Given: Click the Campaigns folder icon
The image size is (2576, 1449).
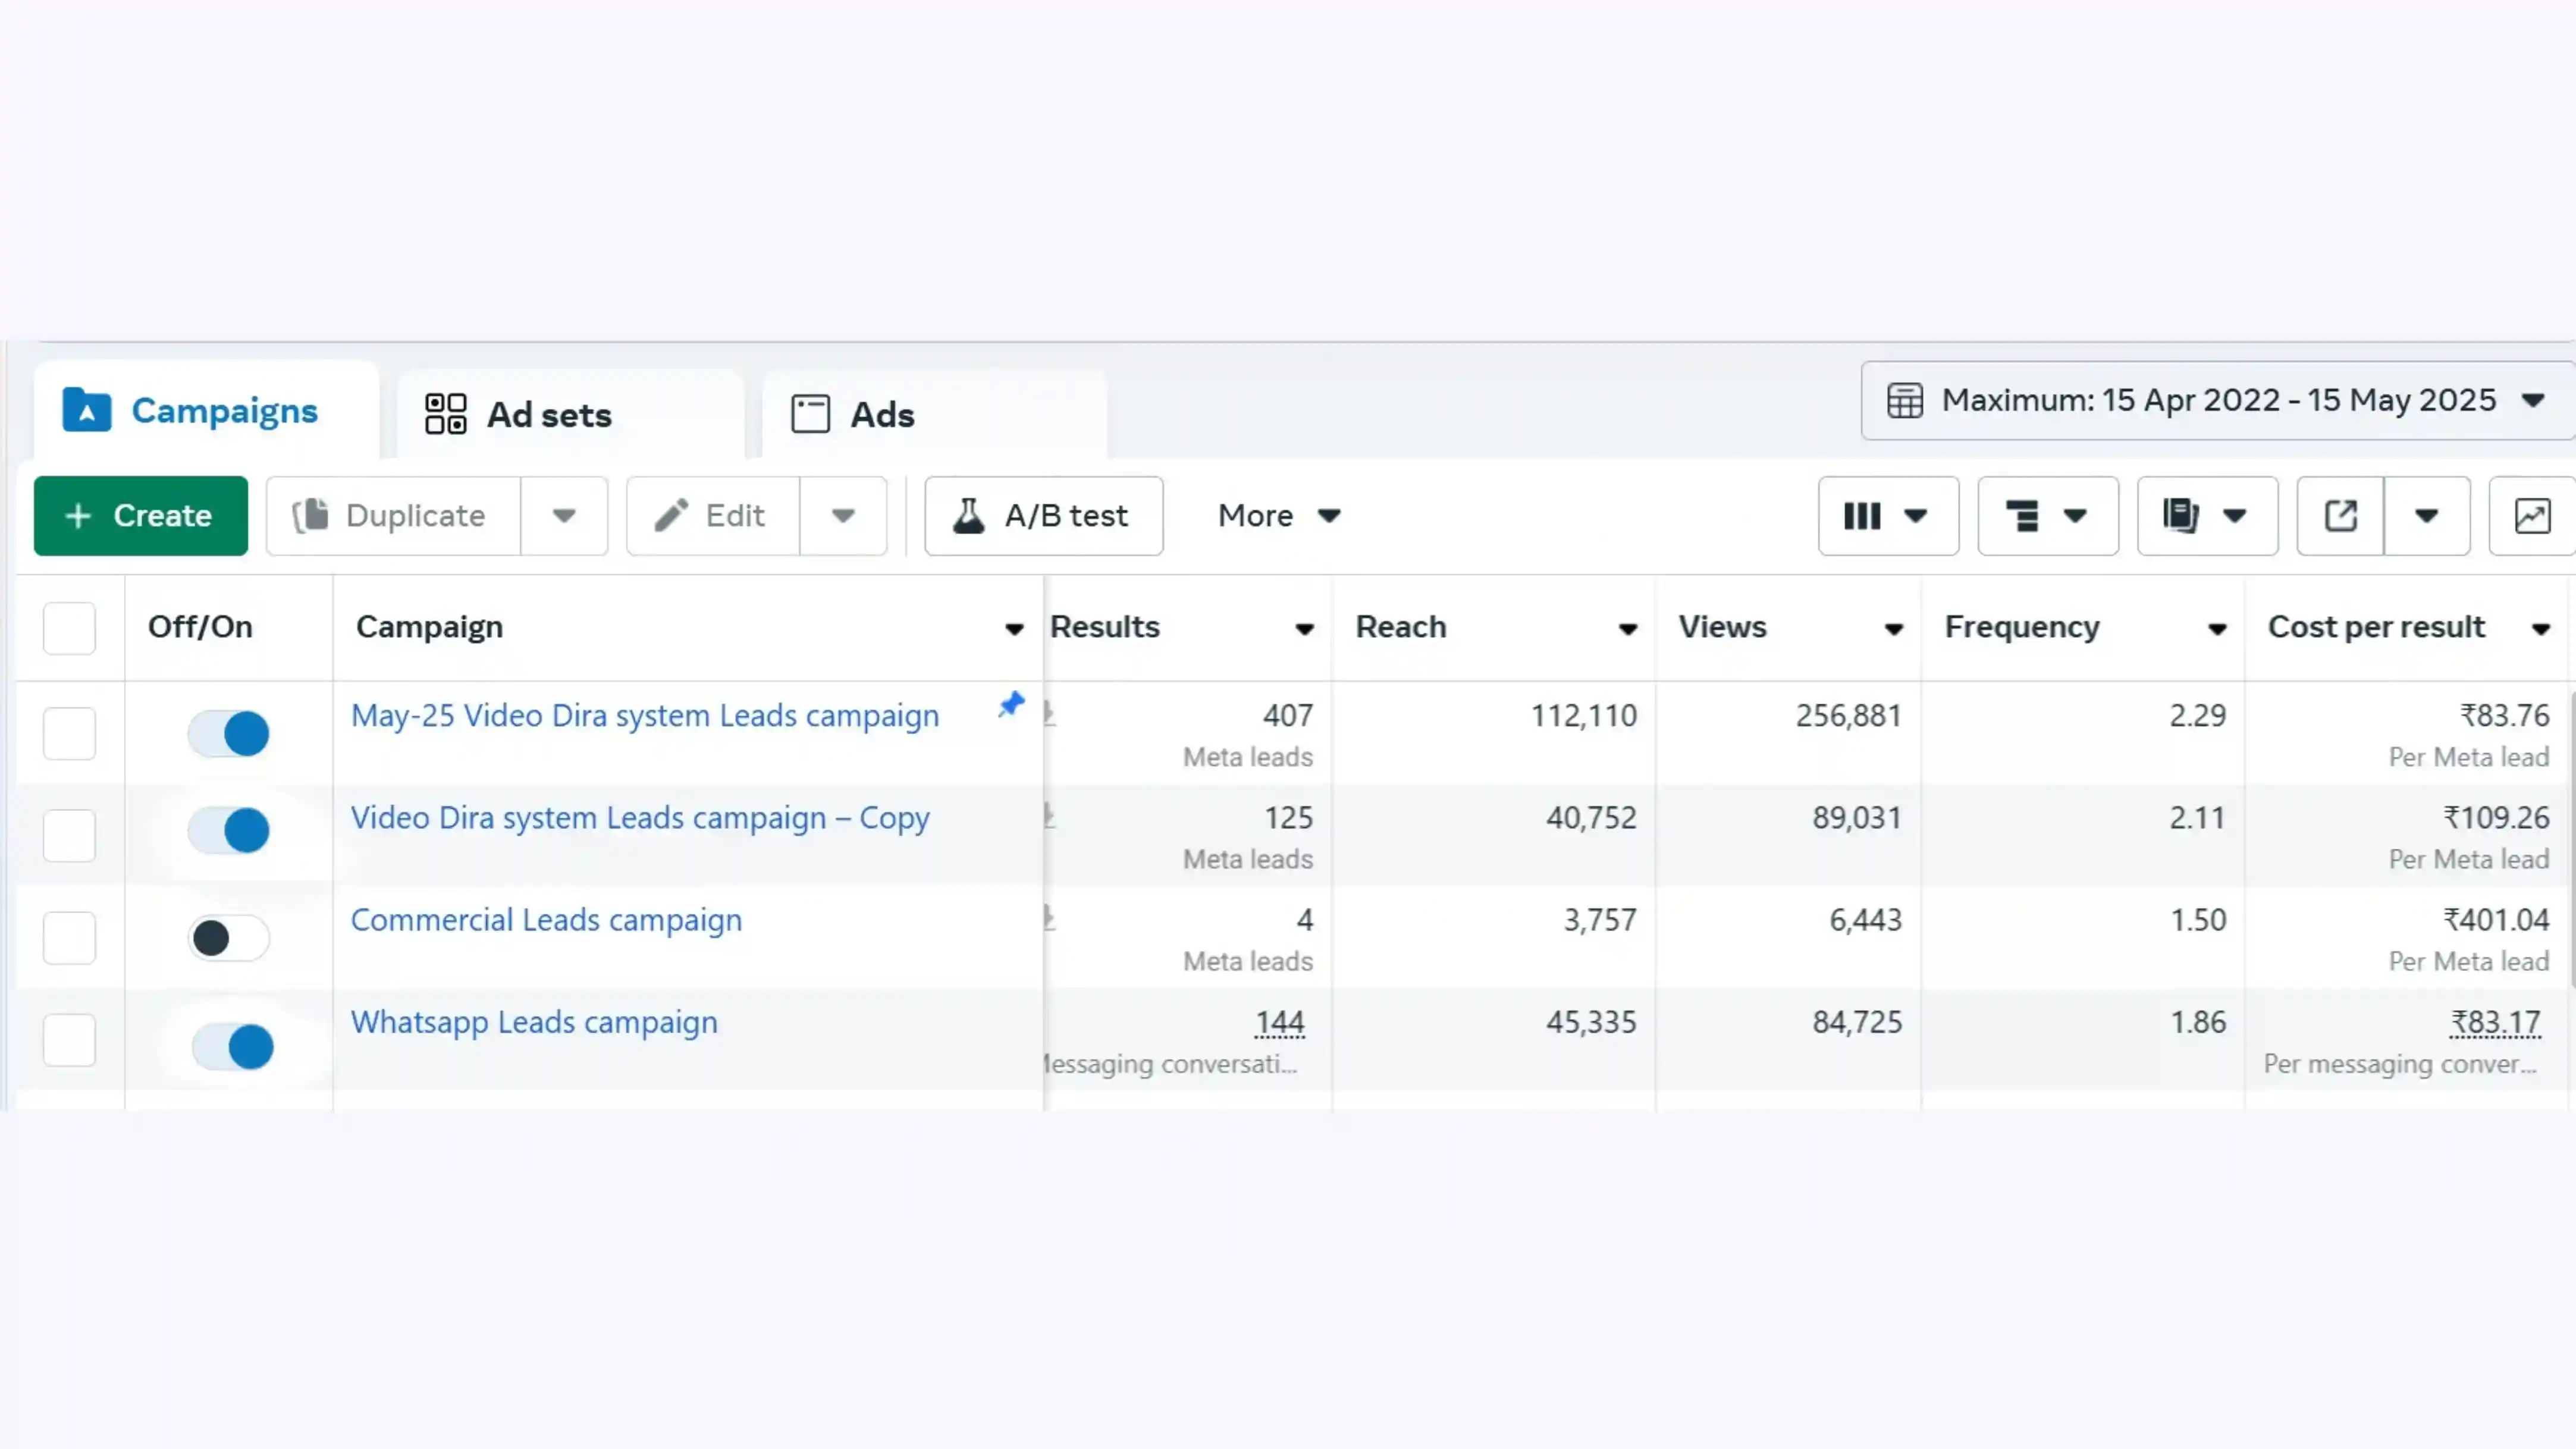Looking at the screenshot, I should [x=86, y=410].
